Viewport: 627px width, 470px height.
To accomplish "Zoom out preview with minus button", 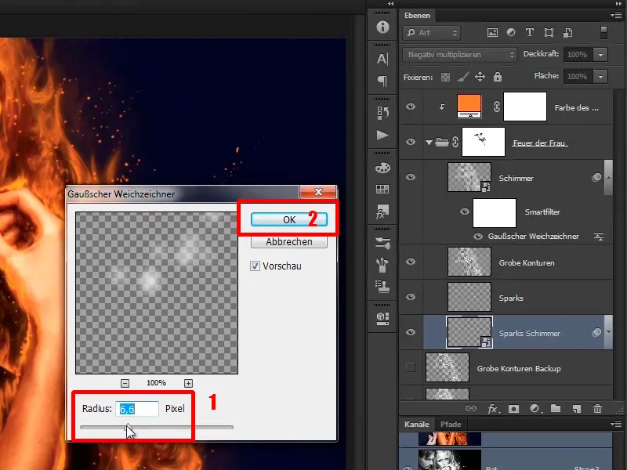I will coord(125,383).
